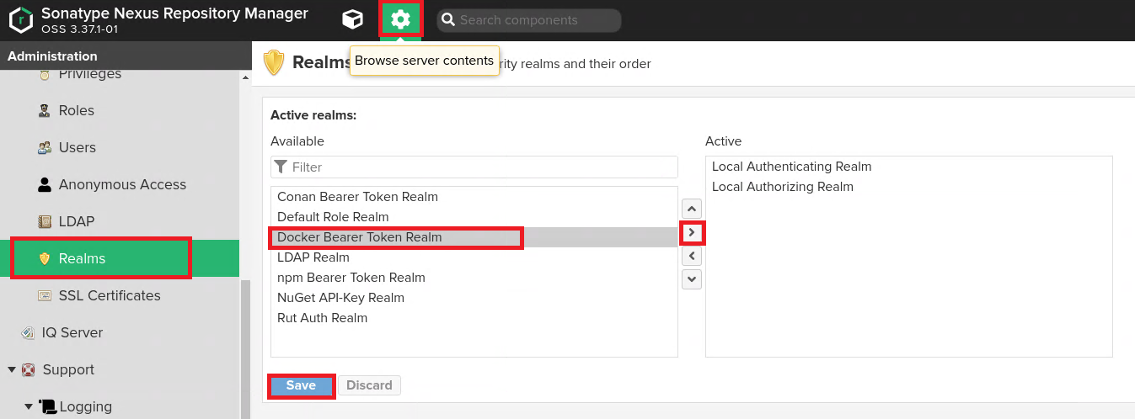Click the Sonatype Nexus logo icon
Screen dimensions: 1135x419
tap(21, 20)
